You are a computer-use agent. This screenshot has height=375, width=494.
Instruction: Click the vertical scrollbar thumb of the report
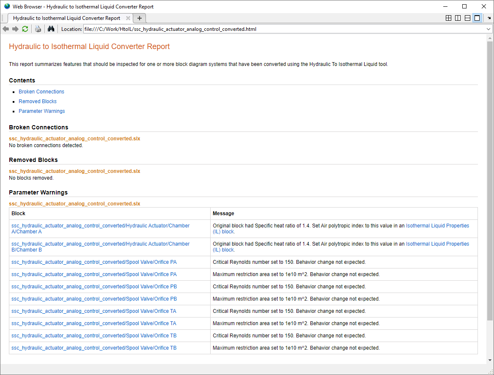click(490, 181)
